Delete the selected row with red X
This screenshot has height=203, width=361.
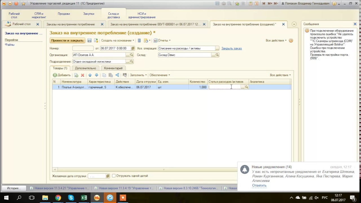(x=83, y=75)
